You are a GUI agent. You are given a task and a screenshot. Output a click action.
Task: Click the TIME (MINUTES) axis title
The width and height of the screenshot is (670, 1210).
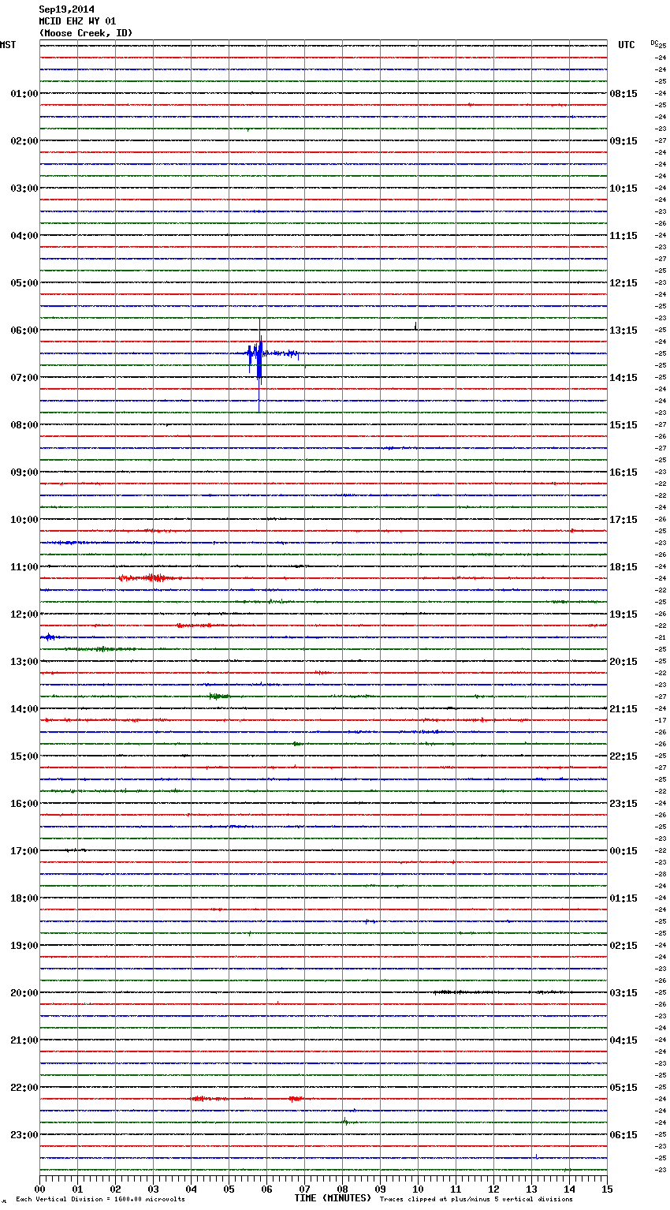click(x=333, y=1198)
